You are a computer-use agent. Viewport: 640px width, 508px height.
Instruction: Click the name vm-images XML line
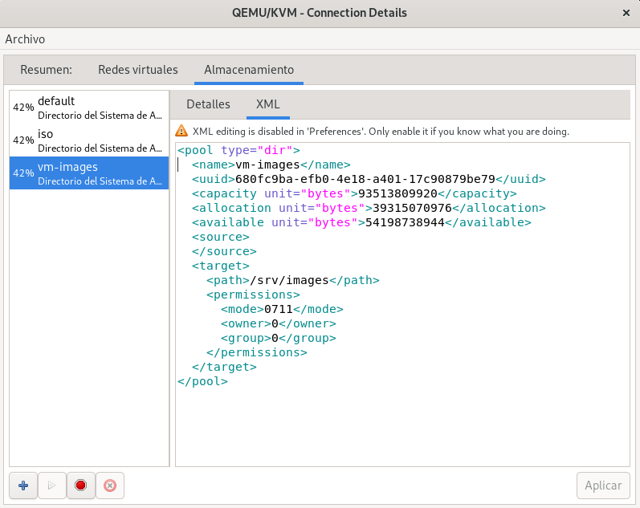click(271, 165)
